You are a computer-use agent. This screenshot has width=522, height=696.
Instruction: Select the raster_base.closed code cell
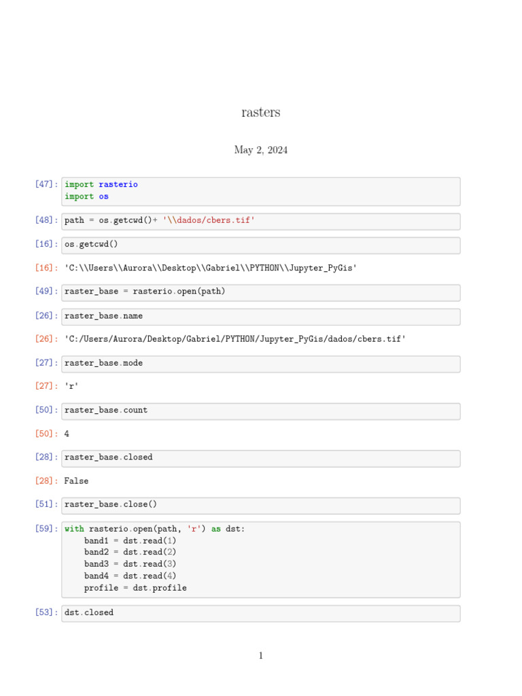[260, 458]
